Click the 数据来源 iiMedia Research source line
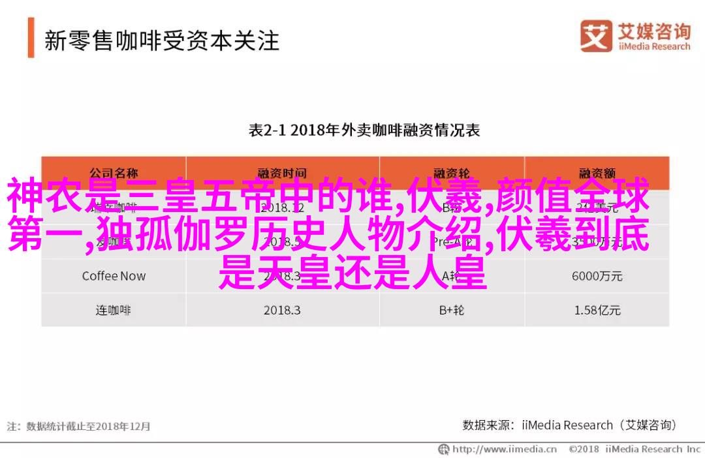This screenshot has width=705, height=458. coord(569,425)
